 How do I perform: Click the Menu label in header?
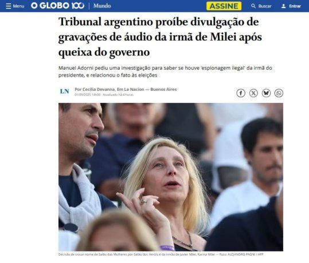(x=18, y=6)
